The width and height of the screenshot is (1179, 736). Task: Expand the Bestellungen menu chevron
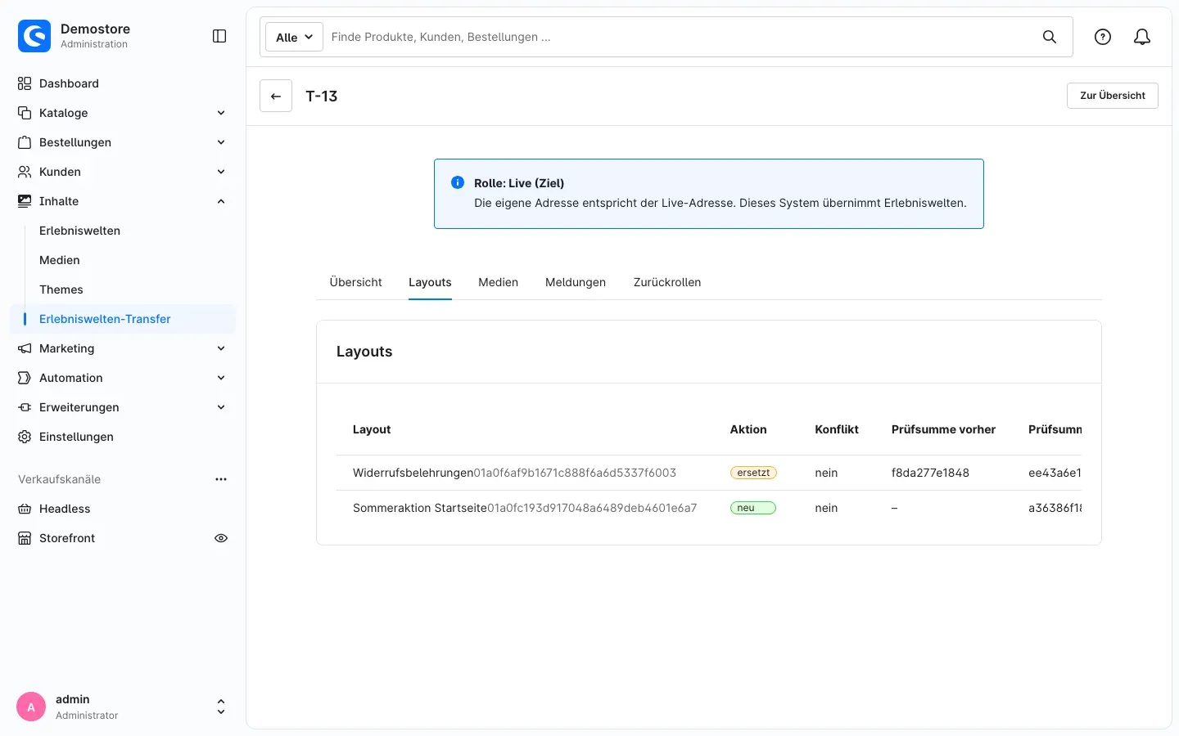click(221, 142)
